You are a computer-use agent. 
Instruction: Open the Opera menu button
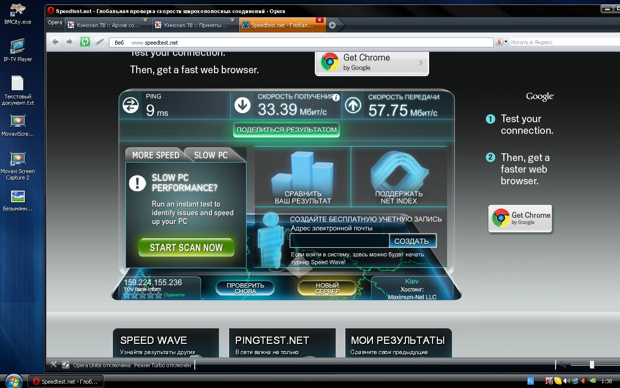[x=55, y=22]
